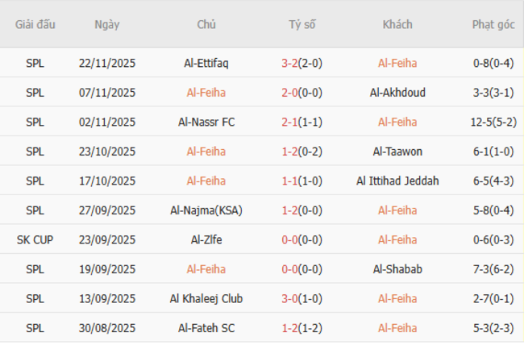The height and width of the screenshot is (345, 524).
Task: Open the Al Ittihad Jeddah team link
Action: point(397,181)
